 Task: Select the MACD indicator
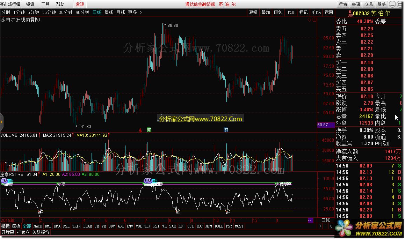pos(38,226)
